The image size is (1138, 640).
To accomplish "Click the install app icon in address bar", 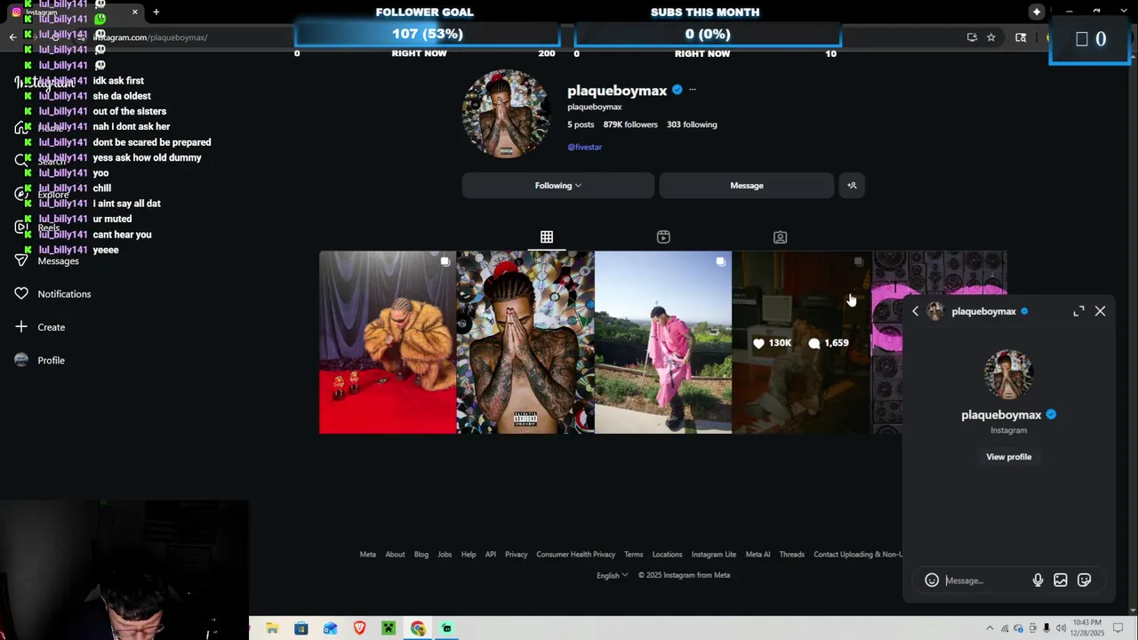I will coord(972,37).
